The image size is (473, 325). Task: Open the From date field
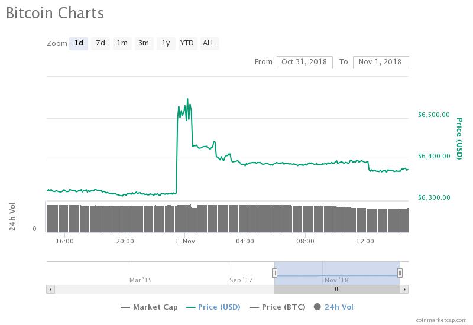pyautogui.click(x=304, y=63)
